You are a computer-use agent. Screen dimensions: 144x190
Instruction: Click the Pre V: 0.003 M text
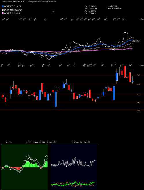[x=114, y=9]
